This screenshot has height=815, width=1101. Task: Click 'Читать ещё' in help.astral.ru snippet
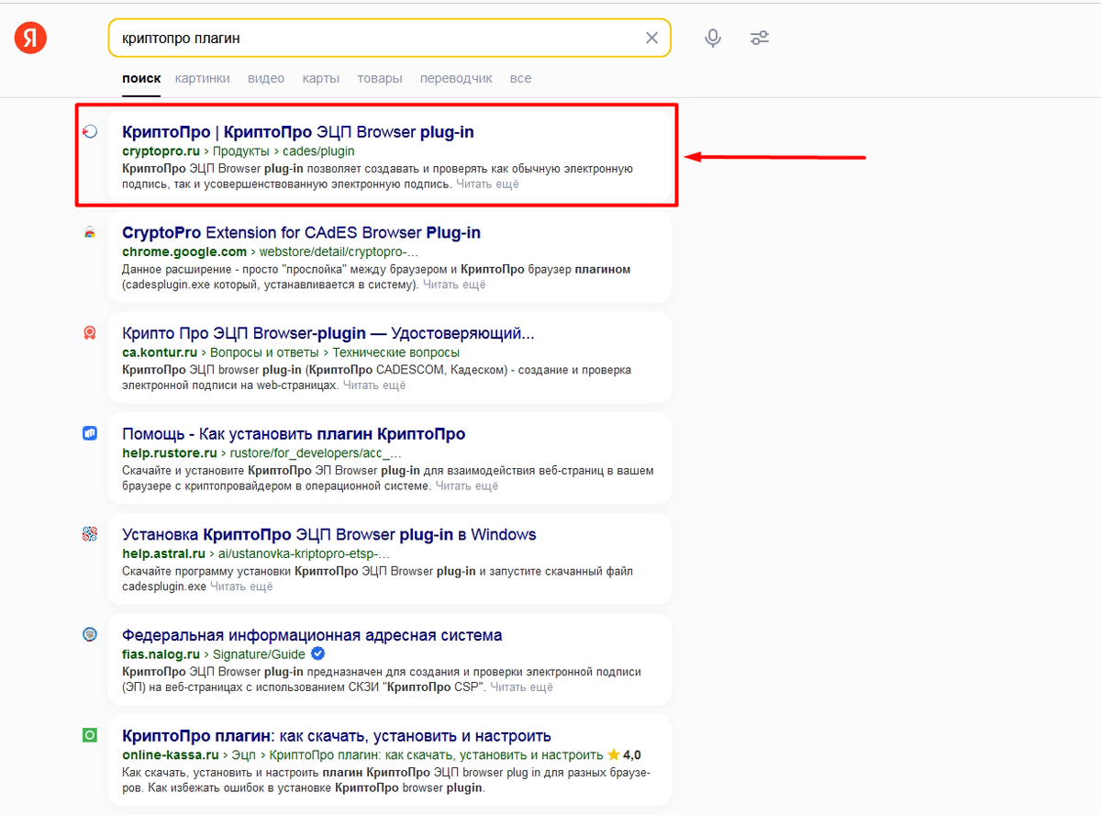242,586
